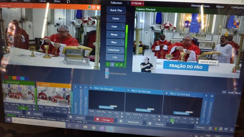Open the Audio Mixer speaker icon

(x=224, y=92)
